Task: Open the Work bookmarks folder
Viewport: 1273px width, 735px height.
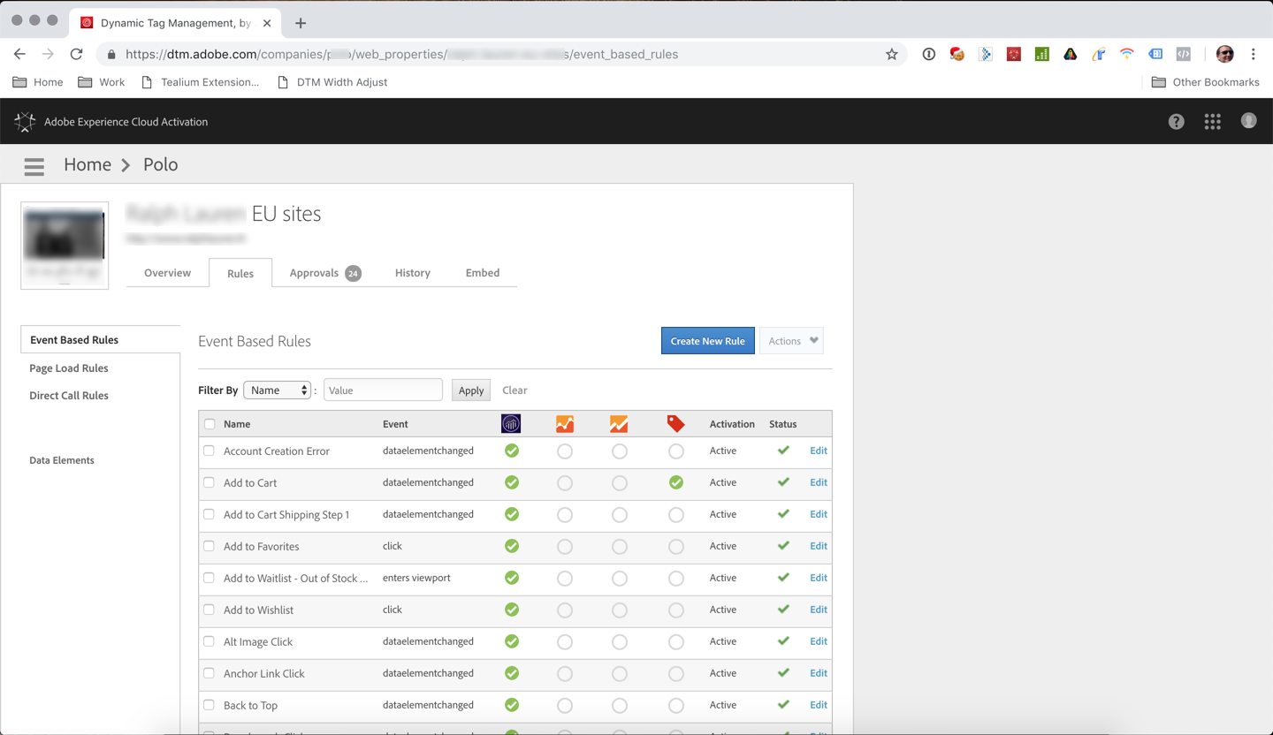Action: (102, 82)
